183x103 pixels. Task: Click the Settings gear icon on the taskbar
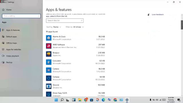pyautogui.click(x=127, y=100)
